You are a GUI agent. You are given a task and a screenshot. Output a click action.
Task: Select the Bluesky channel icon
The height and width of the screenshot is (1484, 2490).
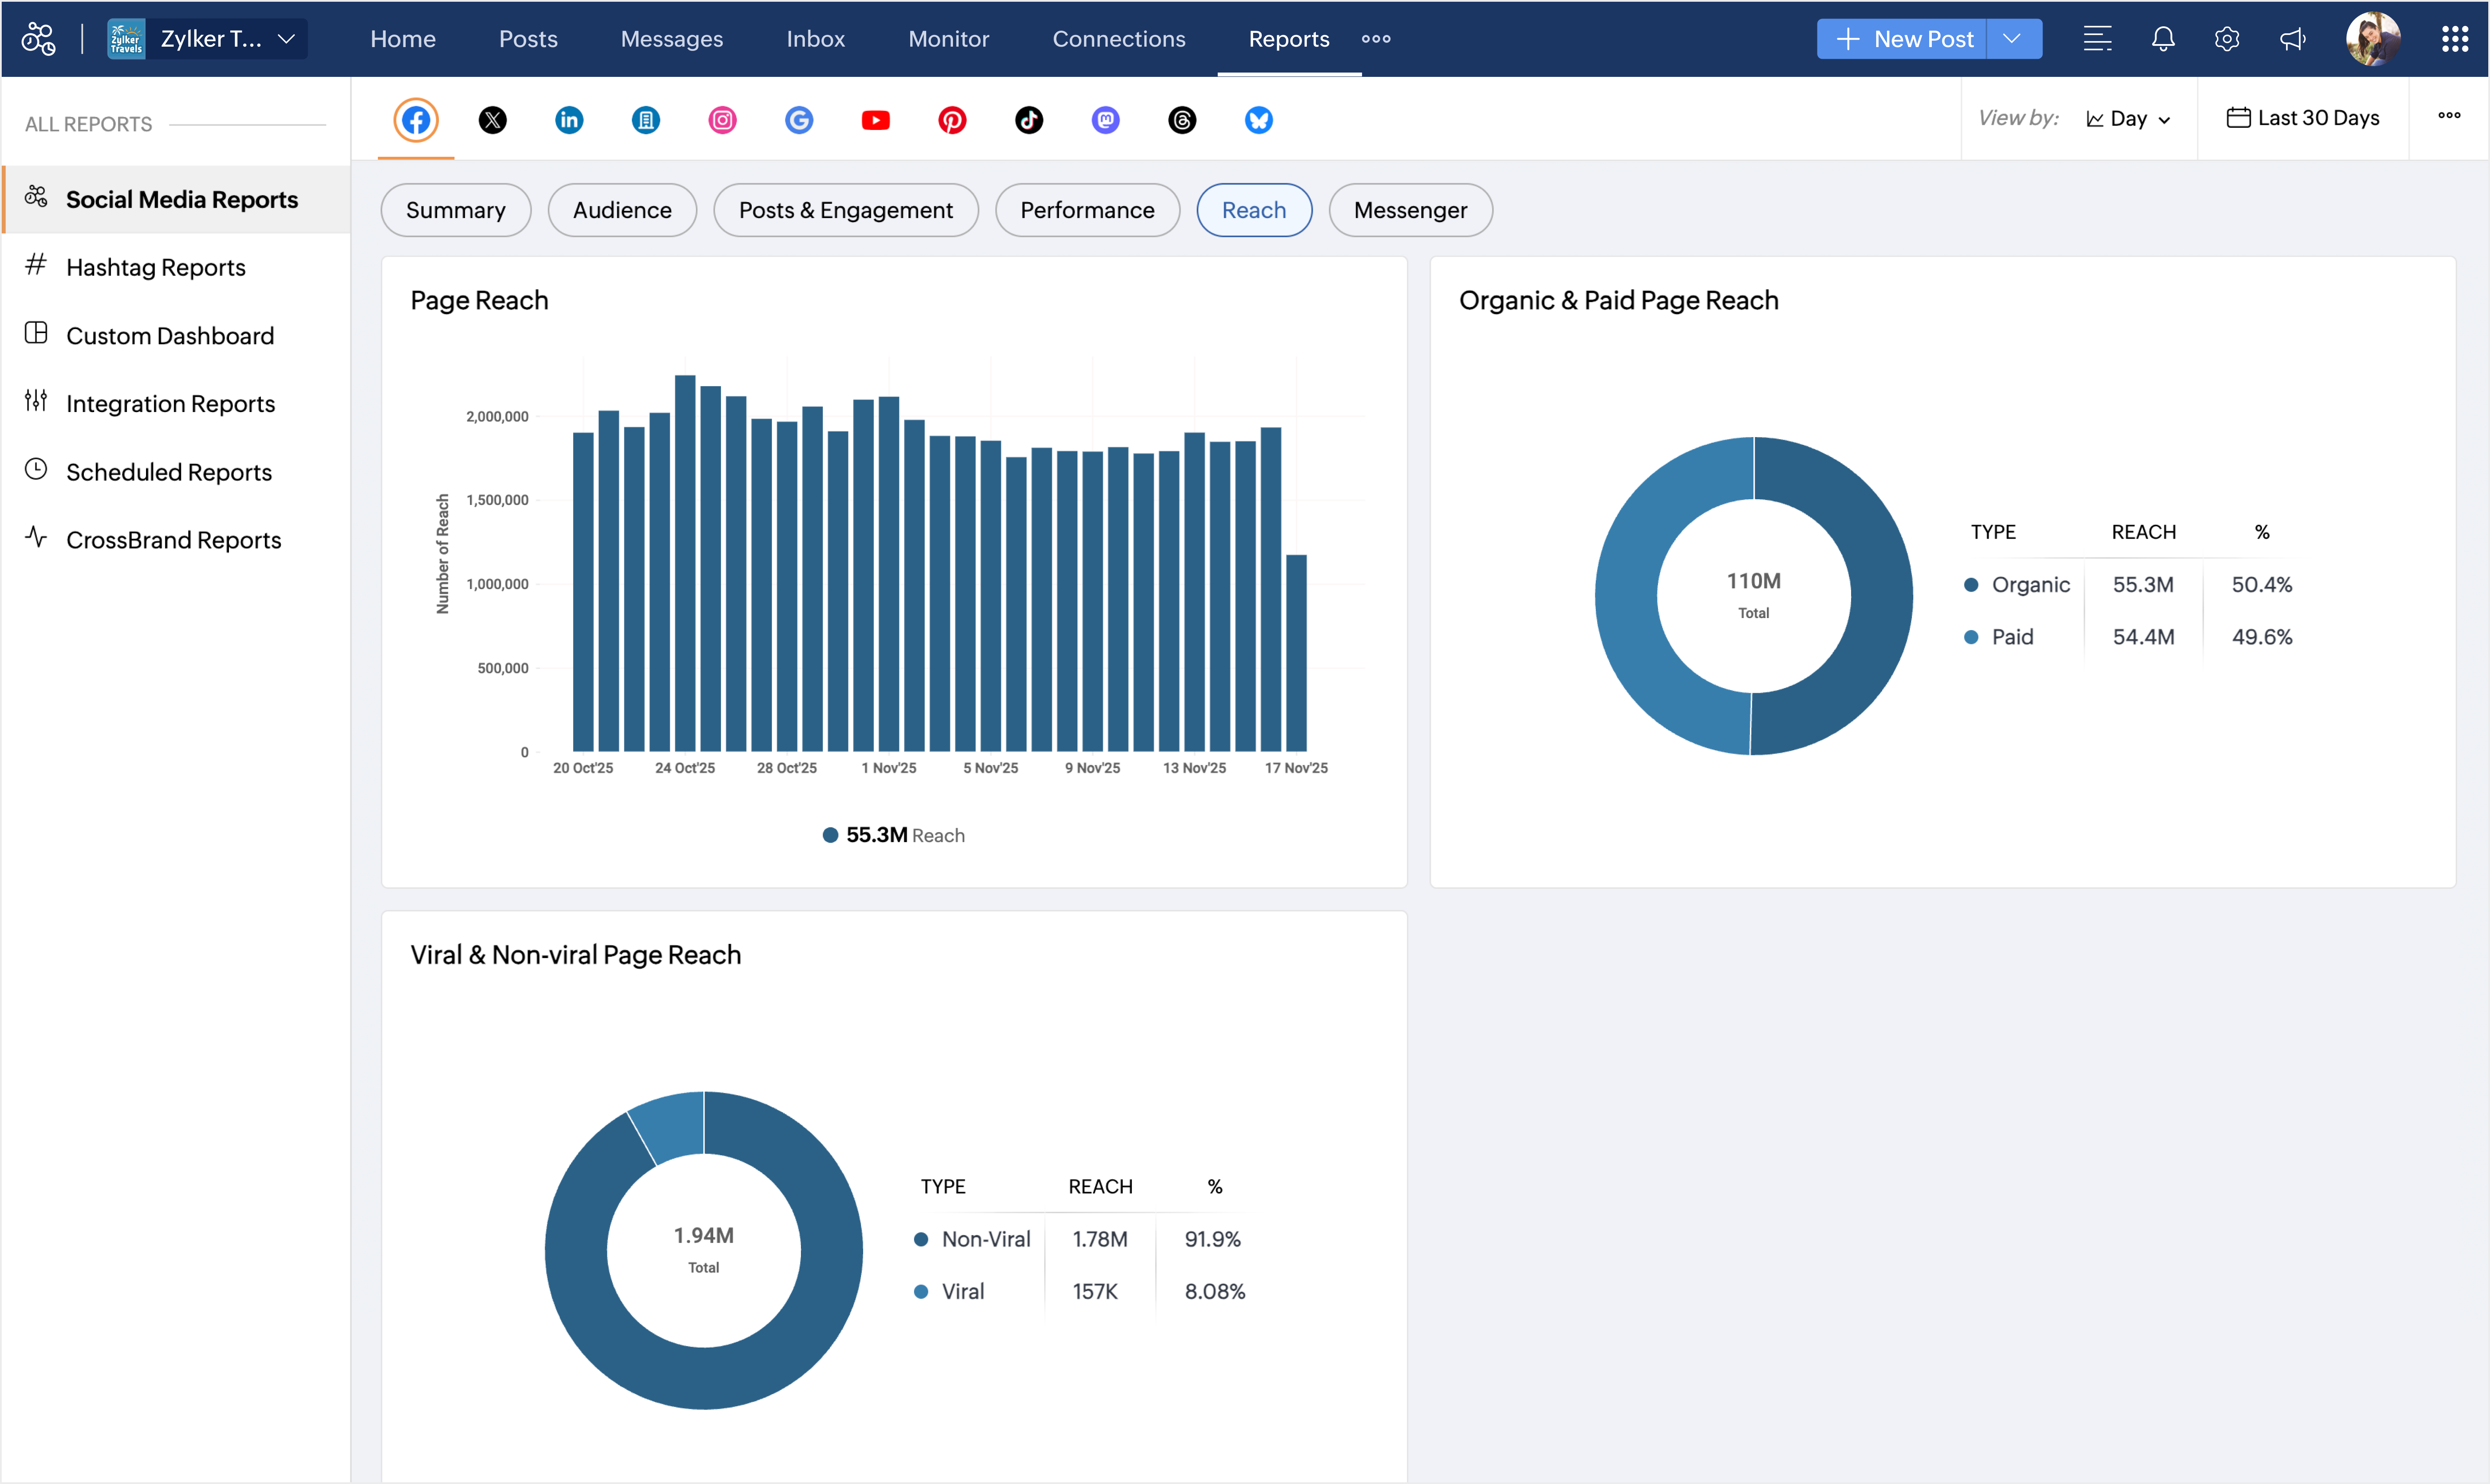pos(1258,120)
